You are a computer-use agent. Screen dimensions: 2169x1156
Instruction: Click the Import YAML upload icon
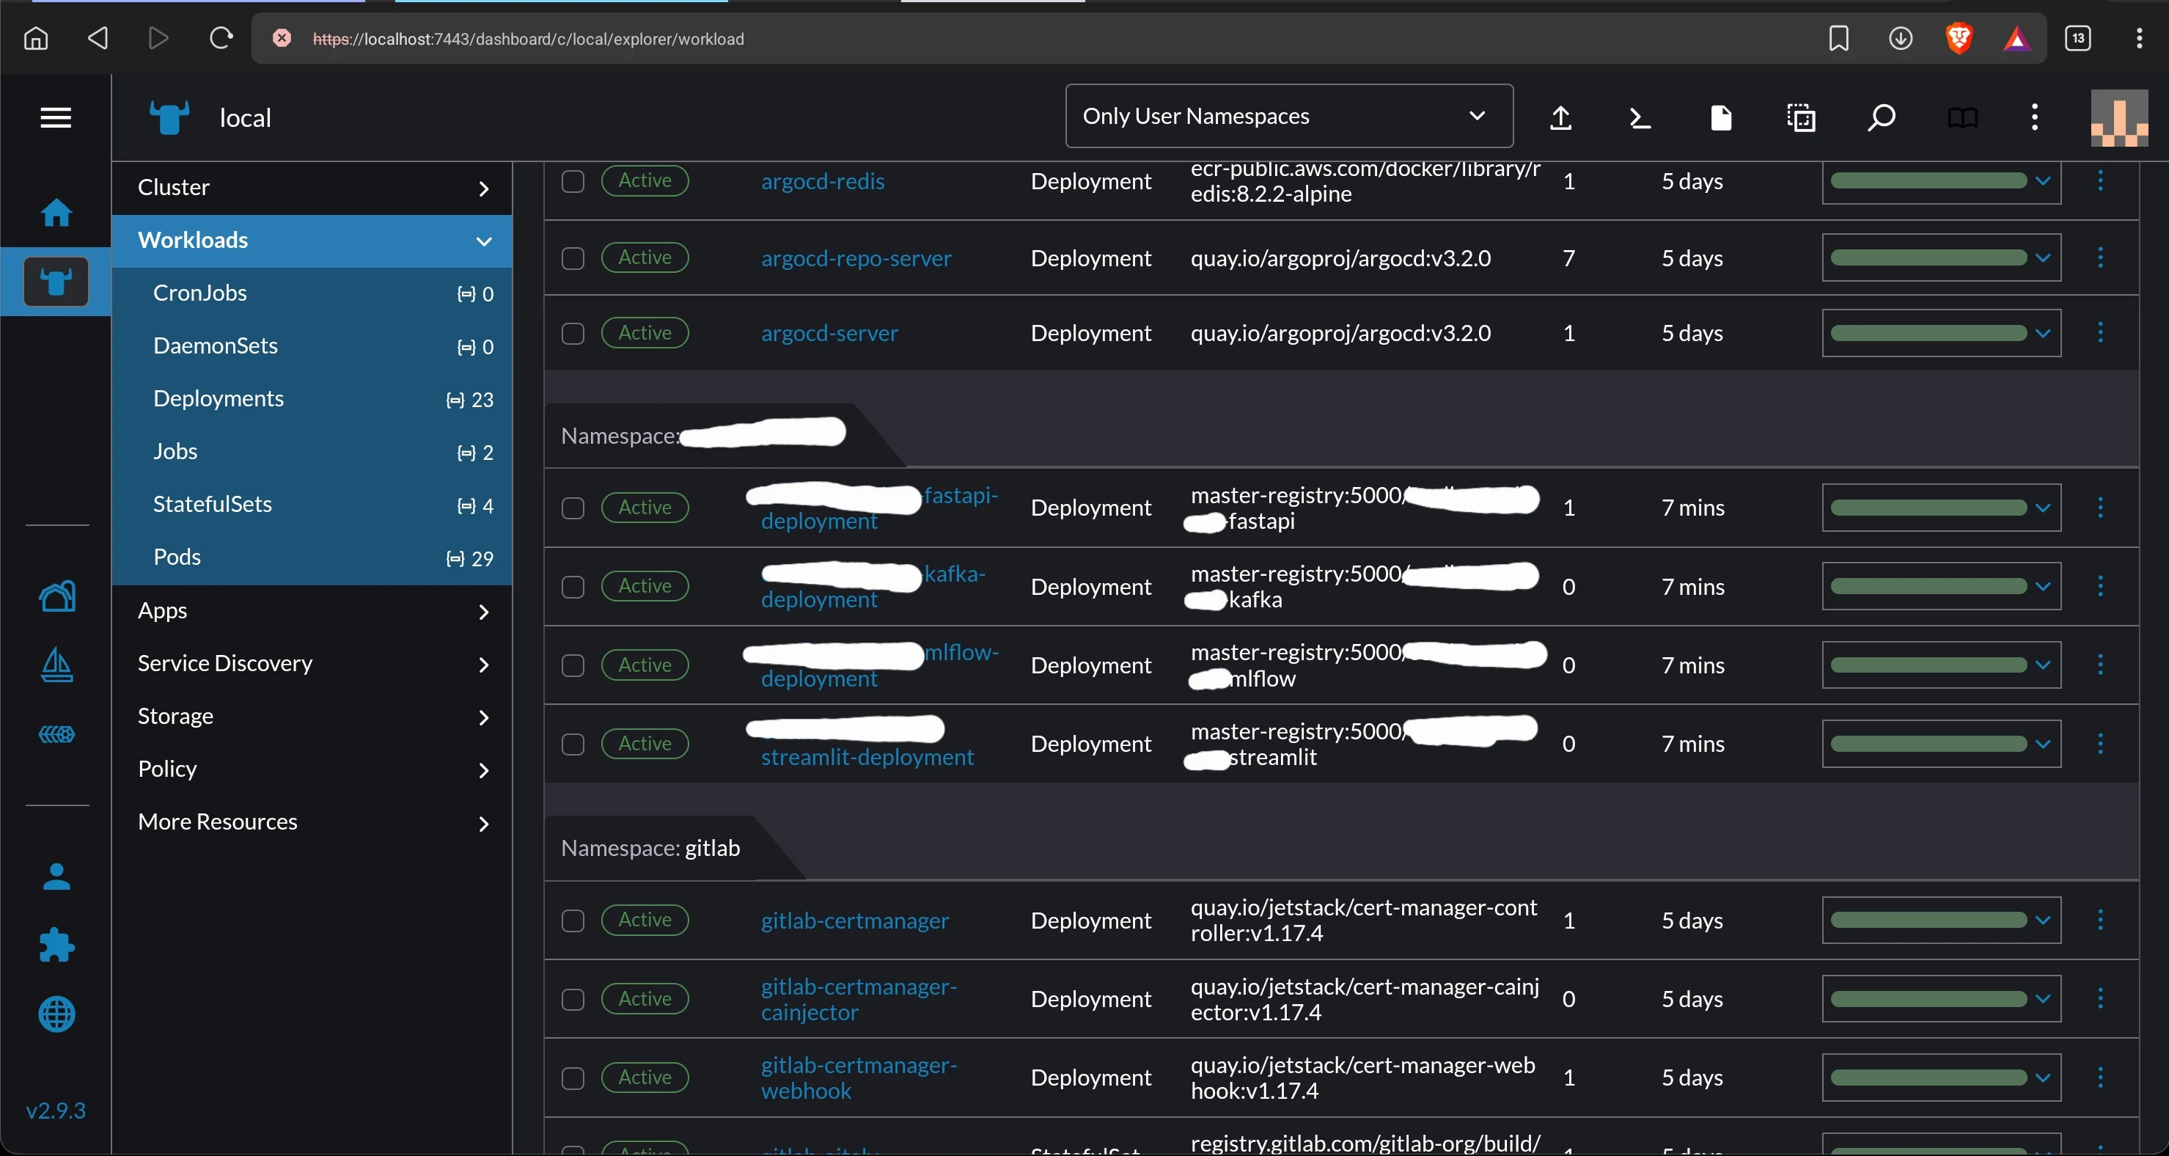1560,118
